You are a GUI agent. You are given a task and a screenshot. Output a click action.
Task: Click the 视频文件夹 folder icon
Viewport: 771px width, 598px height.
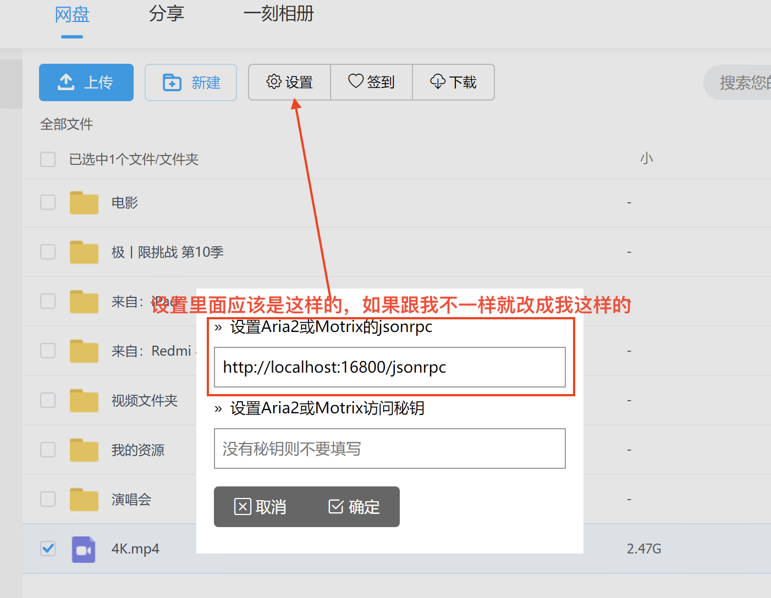coord(84,400)
